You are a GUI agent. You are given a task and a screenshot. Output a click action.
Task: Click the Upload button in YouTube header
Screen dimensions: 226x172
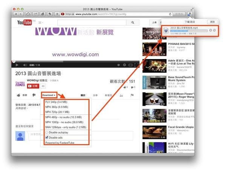(154, 23)
